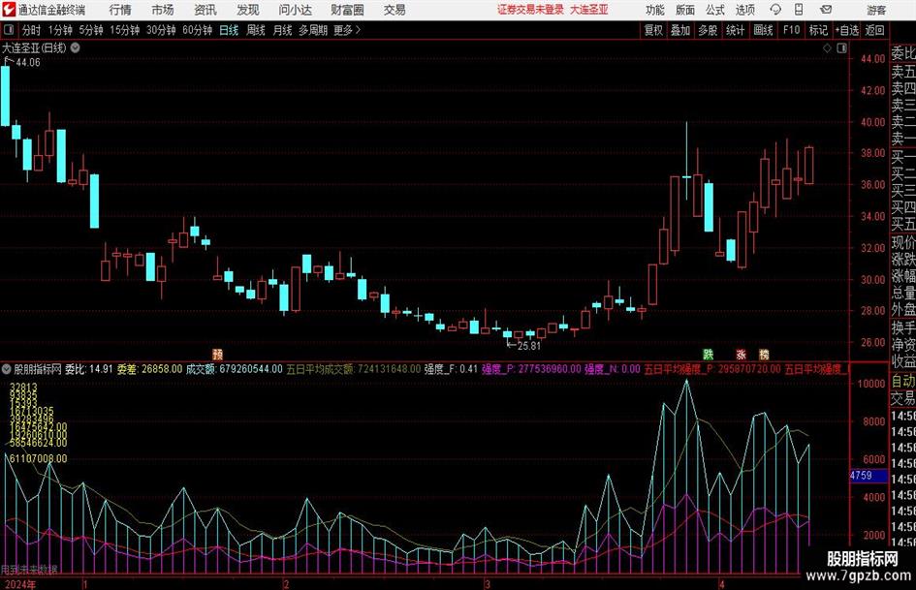Click the 25.81 low price label
The width and height of the screenshot is (916, 590).
point(528,345)
